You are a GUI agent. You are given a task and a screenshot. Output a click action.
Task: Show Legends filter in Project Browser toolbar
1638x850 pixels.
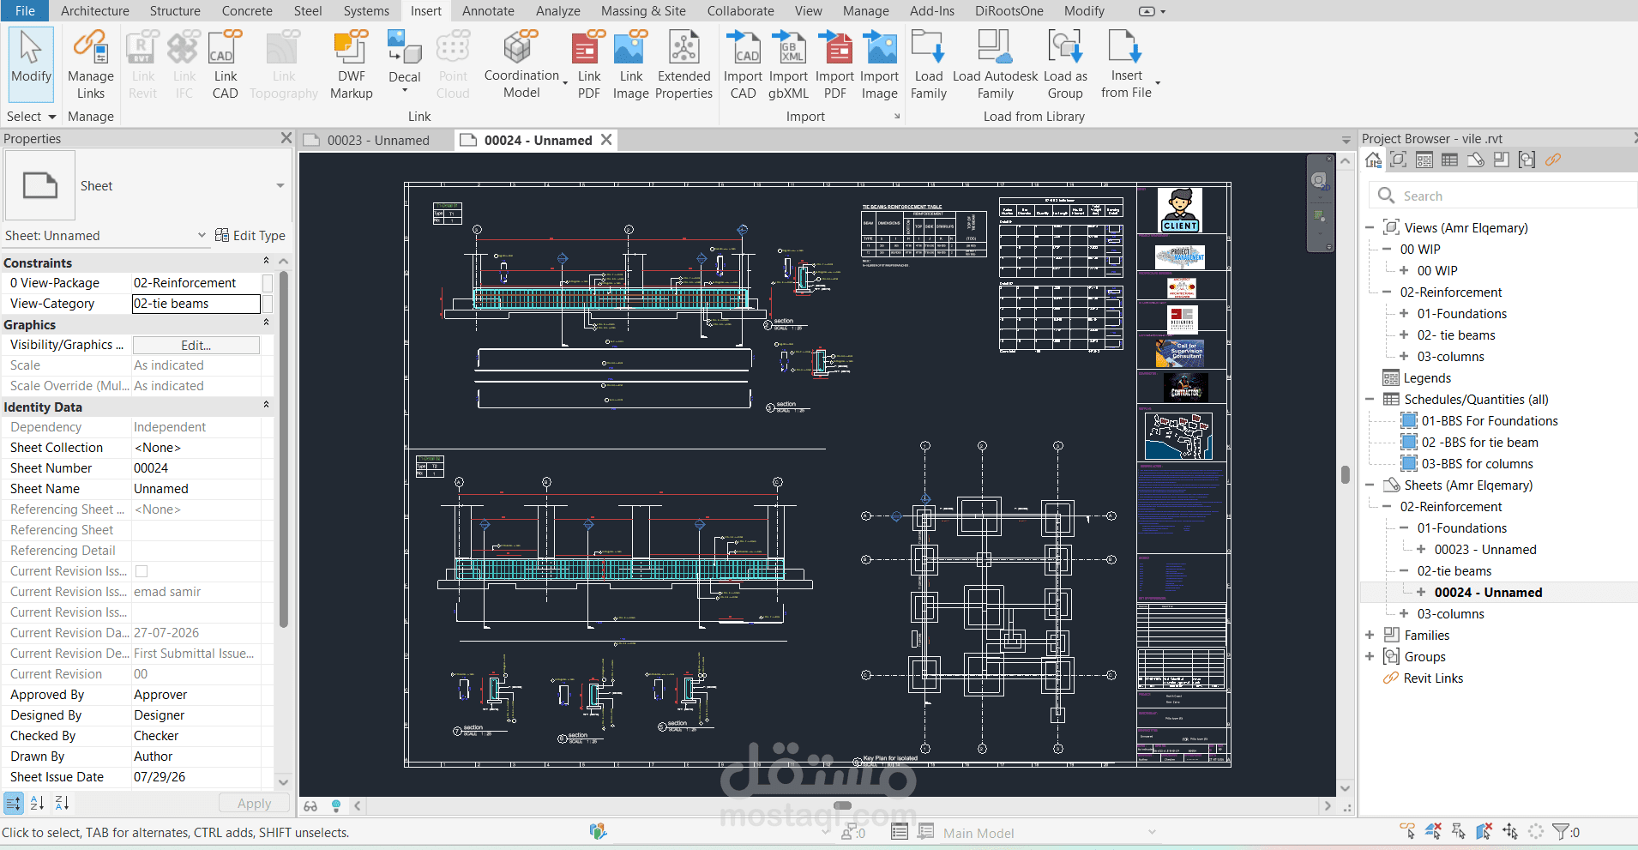point(1424,160)
